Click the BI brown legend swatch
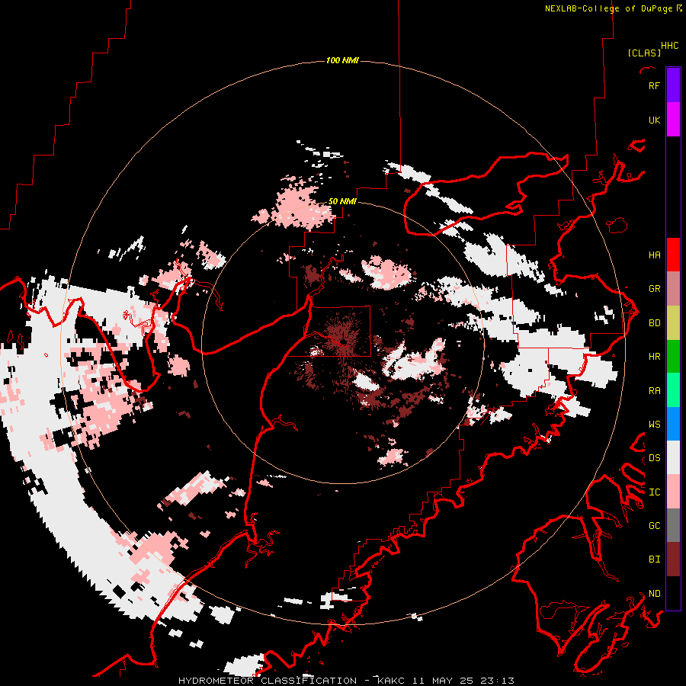Image resolution: width=686 pixels, height=686 pixels. coord(673,559)
